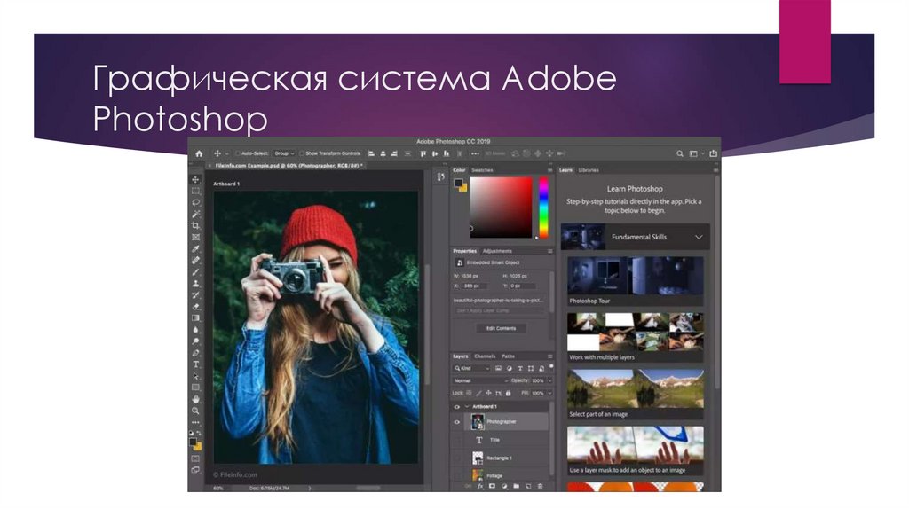
Task: Open the Photoshop Tour tutorial
Action: [x=635, y=281]
